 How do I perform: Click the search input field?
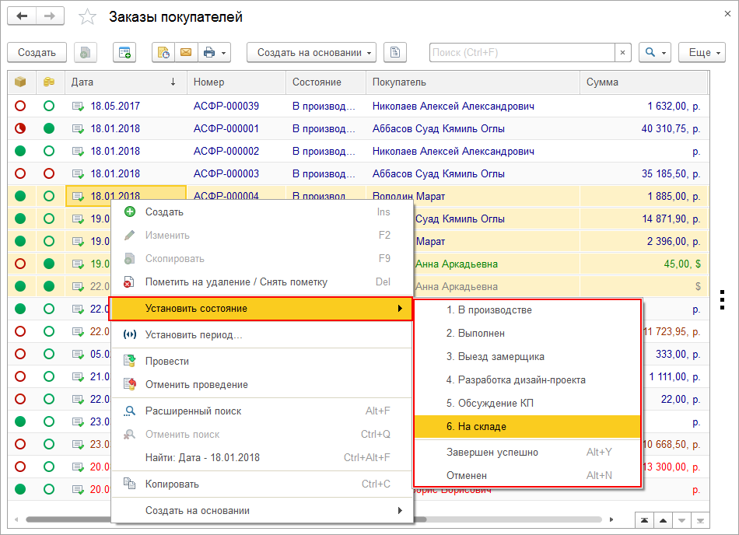tap(521, 53)
